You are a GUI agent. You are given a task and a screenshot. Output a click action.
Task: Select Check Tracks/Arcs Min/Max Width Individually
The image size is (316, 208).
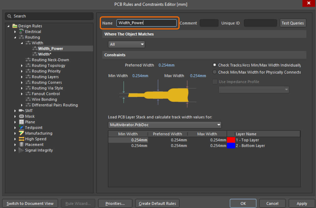coord(215,65)
